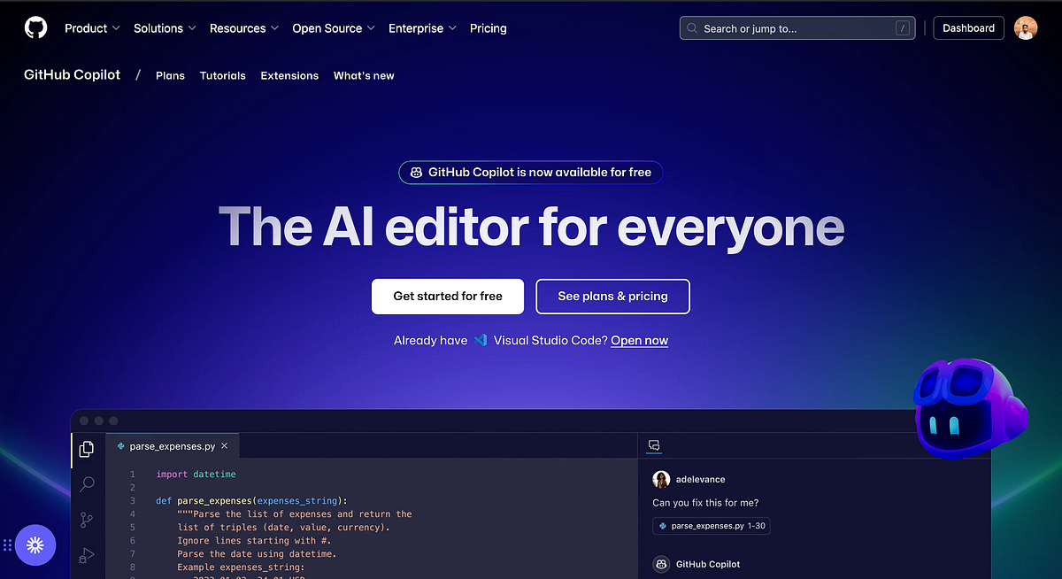
Task: Open the Plans tab
Action: click(170, 76)
